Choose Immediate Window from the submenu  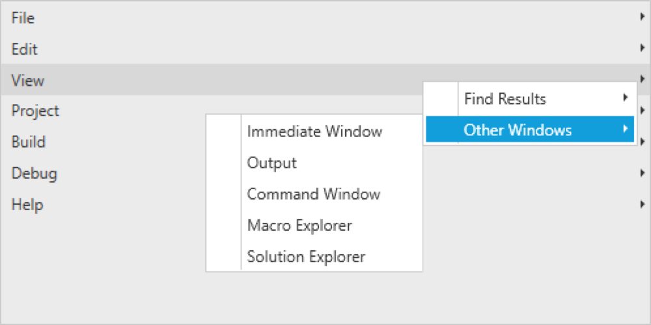click(314, 131)
